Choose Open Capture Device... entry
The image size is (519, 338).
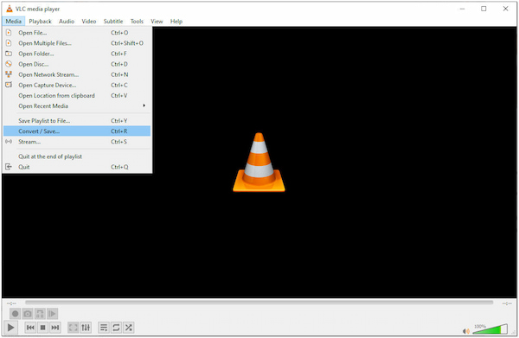tap(77, 85)
